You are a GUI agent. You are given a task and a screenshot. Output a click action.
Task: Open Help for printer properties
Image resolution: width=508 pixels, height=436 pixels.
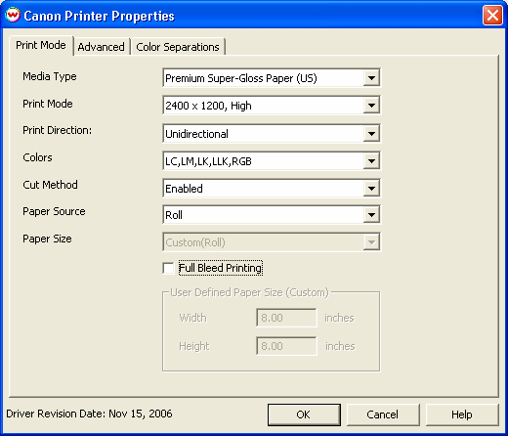coord(462,414)
